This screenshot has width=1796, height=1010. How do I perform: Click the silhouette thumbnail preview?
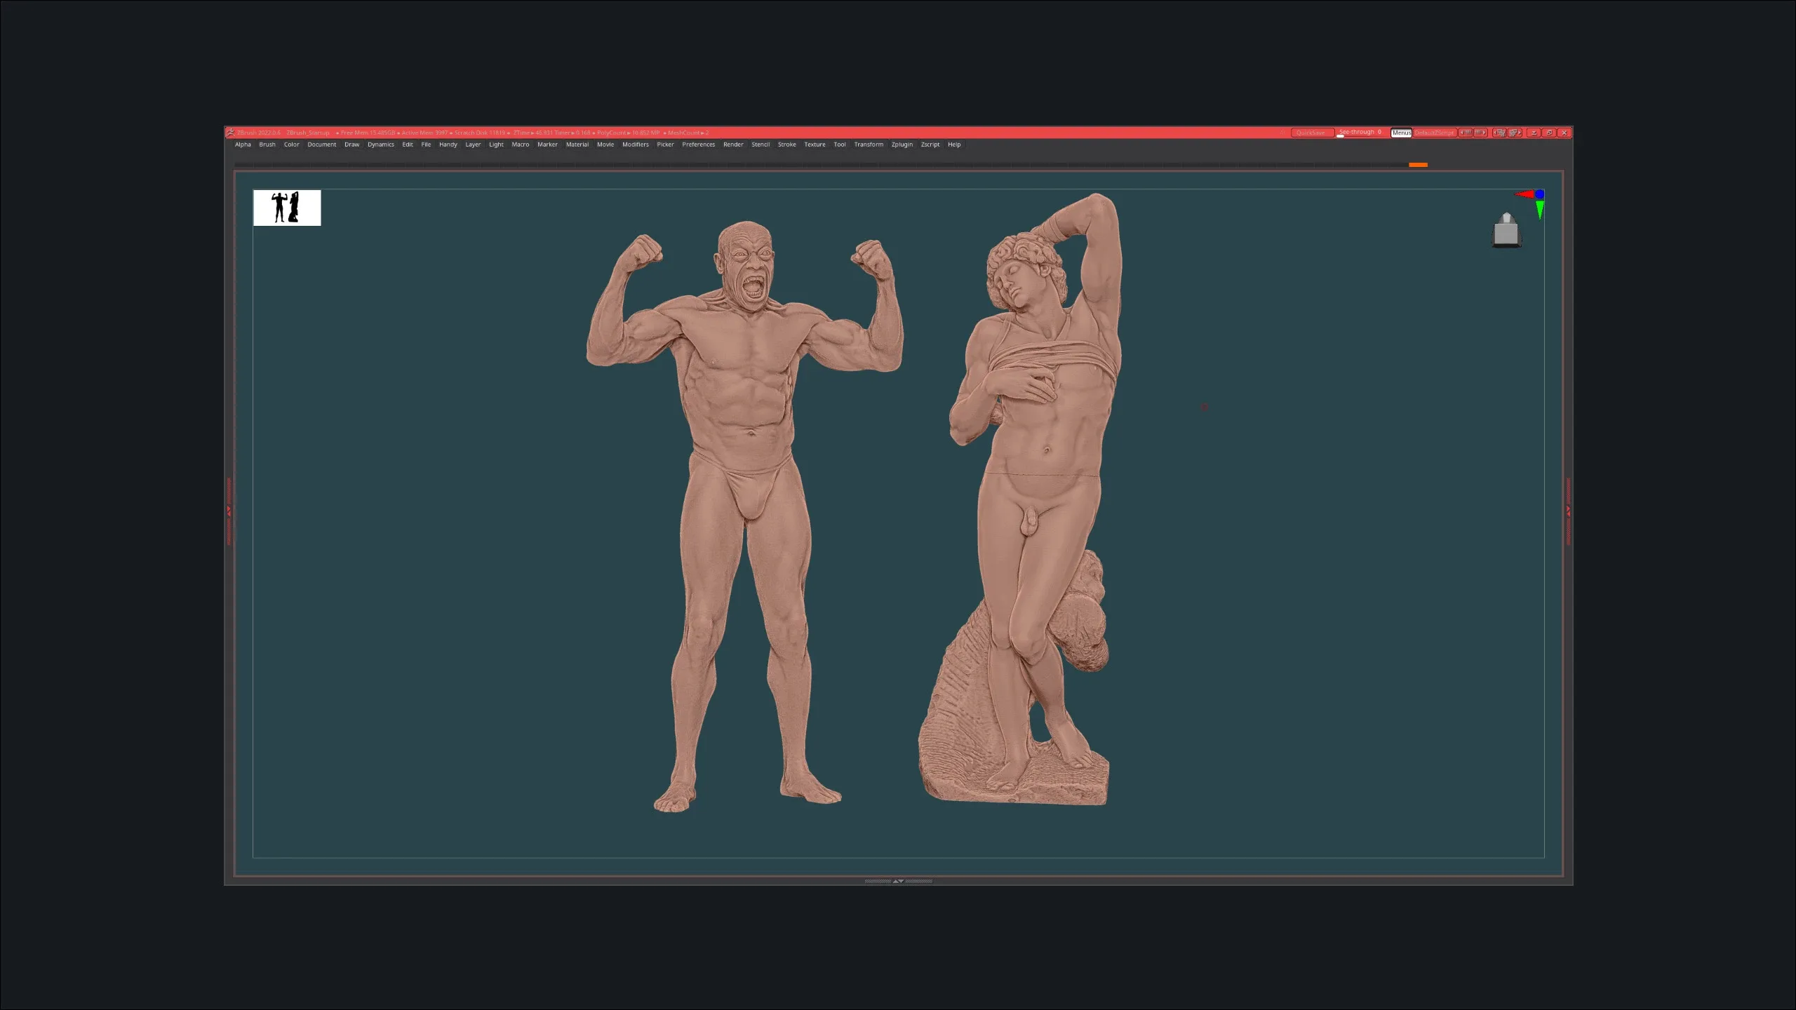(287, 208)
